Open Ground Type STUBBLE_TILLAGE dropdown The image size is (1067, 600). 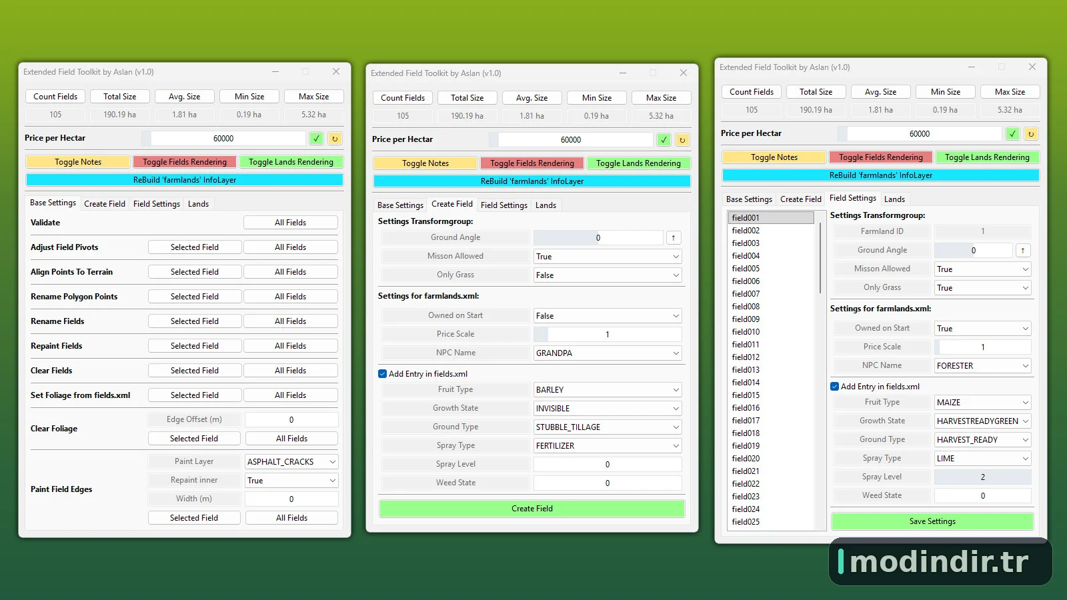coord(608,427)
